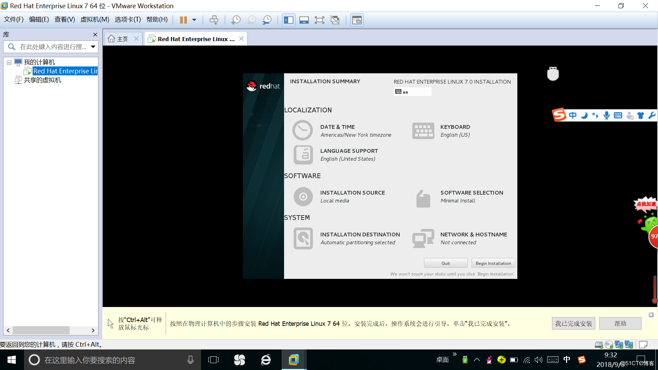This screenshot has width=658, height=370.
Task: Click the library horizontal scrollbar thumb
Action: [41, 330]
